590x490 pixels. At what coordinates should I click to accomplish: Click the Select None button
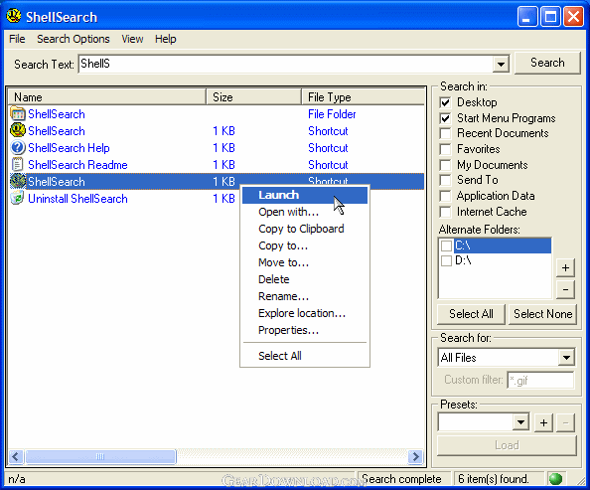542,314
